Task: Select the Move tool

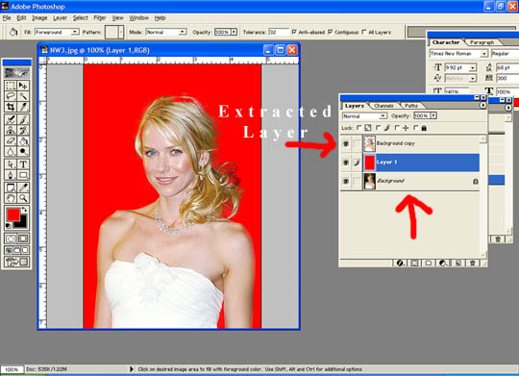Action: (x=23, y=86)
